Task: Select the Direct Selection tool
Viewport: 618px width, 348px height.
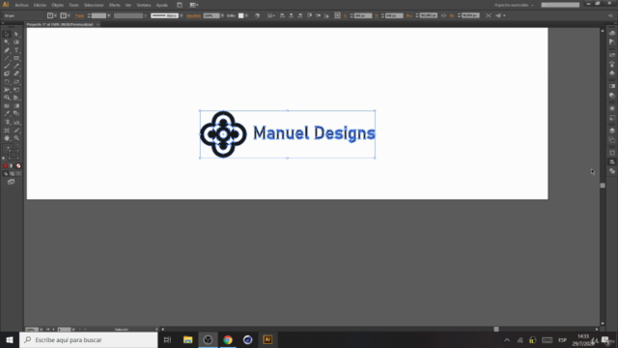Action: 16,35
